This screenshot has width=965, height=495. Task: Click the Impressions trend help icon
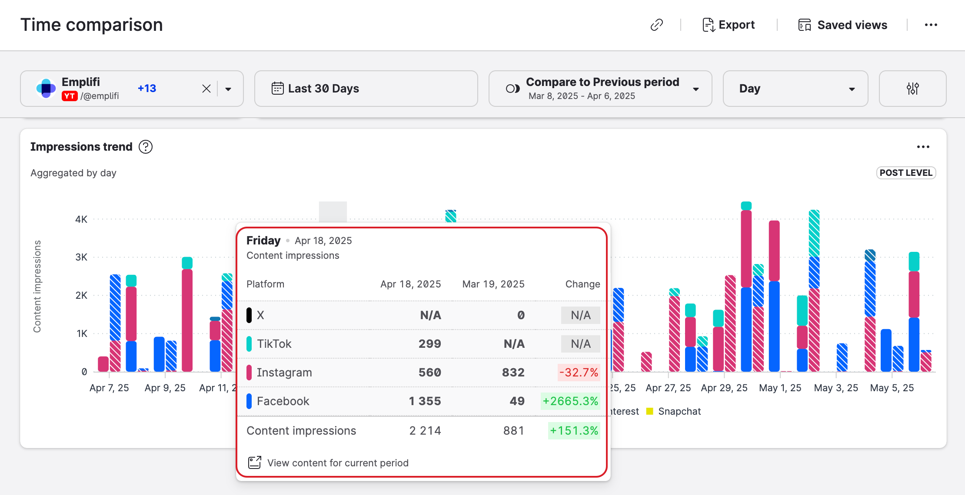pos(146,147)
